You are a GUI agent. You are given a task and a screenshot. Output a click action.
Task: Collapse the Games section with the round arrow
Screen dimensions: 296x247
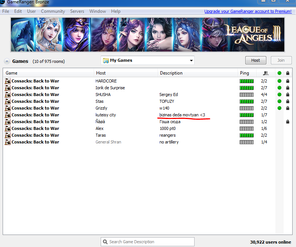(x=7, y=61)
